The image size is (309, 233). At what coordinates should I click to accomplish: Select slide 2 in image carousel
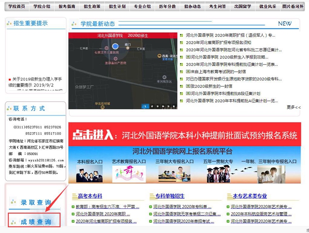point(152,107)
